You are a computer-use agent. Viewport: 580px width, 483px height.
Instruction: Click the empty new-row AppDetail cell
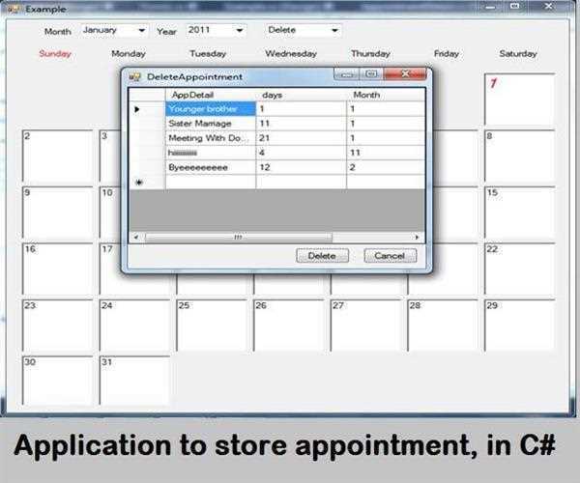pyautogui.click(x=211, y=183)
